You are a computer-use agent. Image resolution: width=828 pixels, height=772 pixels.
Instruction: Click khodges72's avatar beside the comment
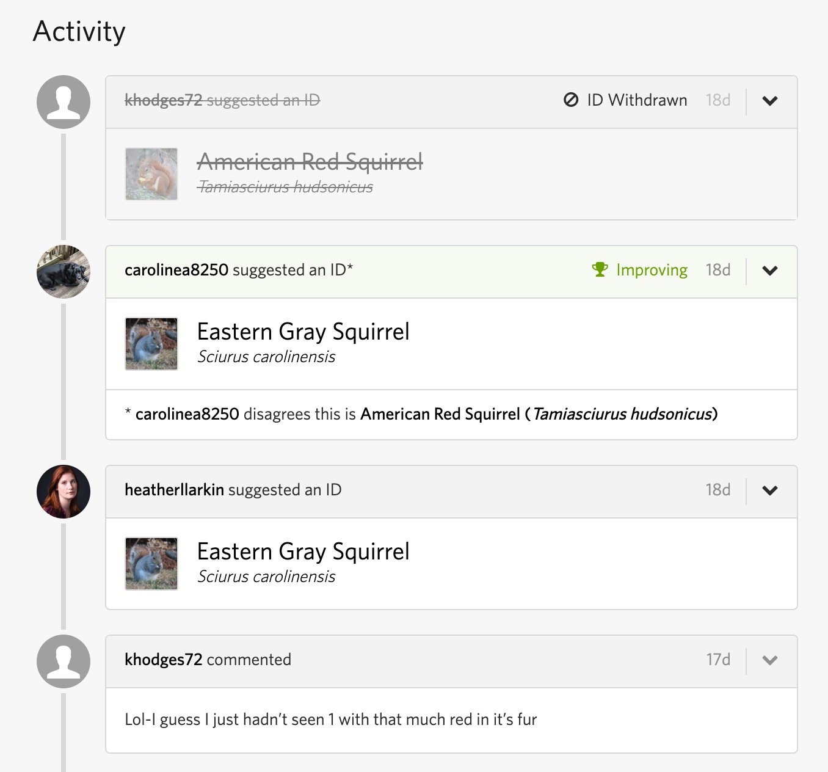[64, 661]
